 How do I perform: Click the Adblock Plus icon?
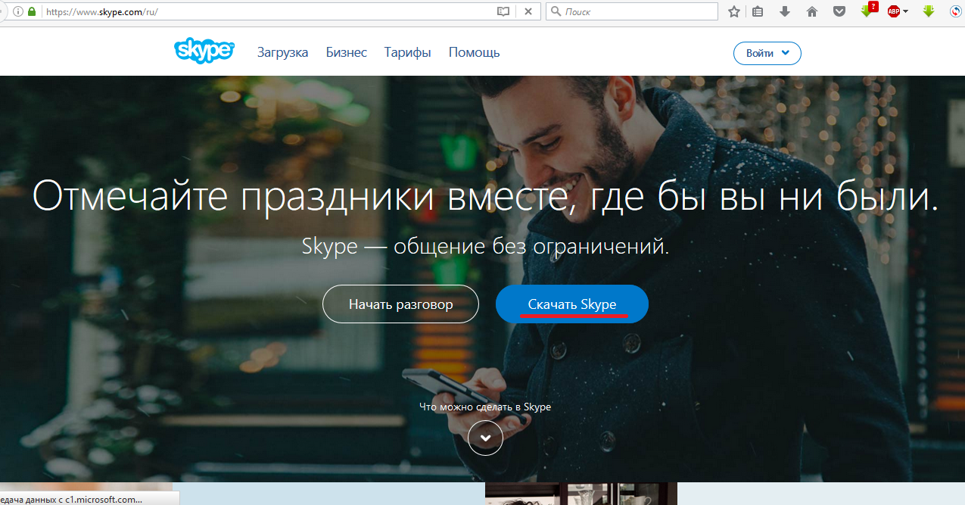coord(893,11)
